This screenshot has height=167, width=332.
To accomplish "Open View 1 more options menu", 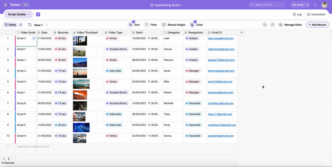I will pyautogui.click(x=47, y=25).
